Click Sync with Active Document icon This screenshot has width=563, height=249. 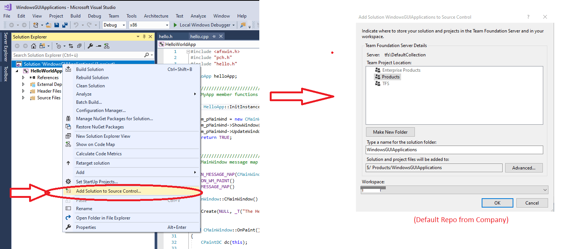tap(71, 46)
